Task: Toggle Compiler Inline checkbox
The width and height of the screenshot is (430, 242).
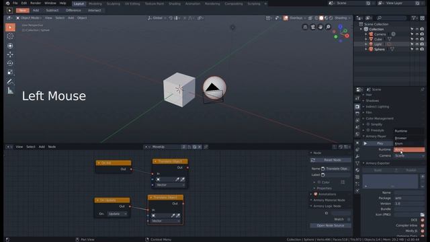Action: pyautogui.click(x=423, y=226)
